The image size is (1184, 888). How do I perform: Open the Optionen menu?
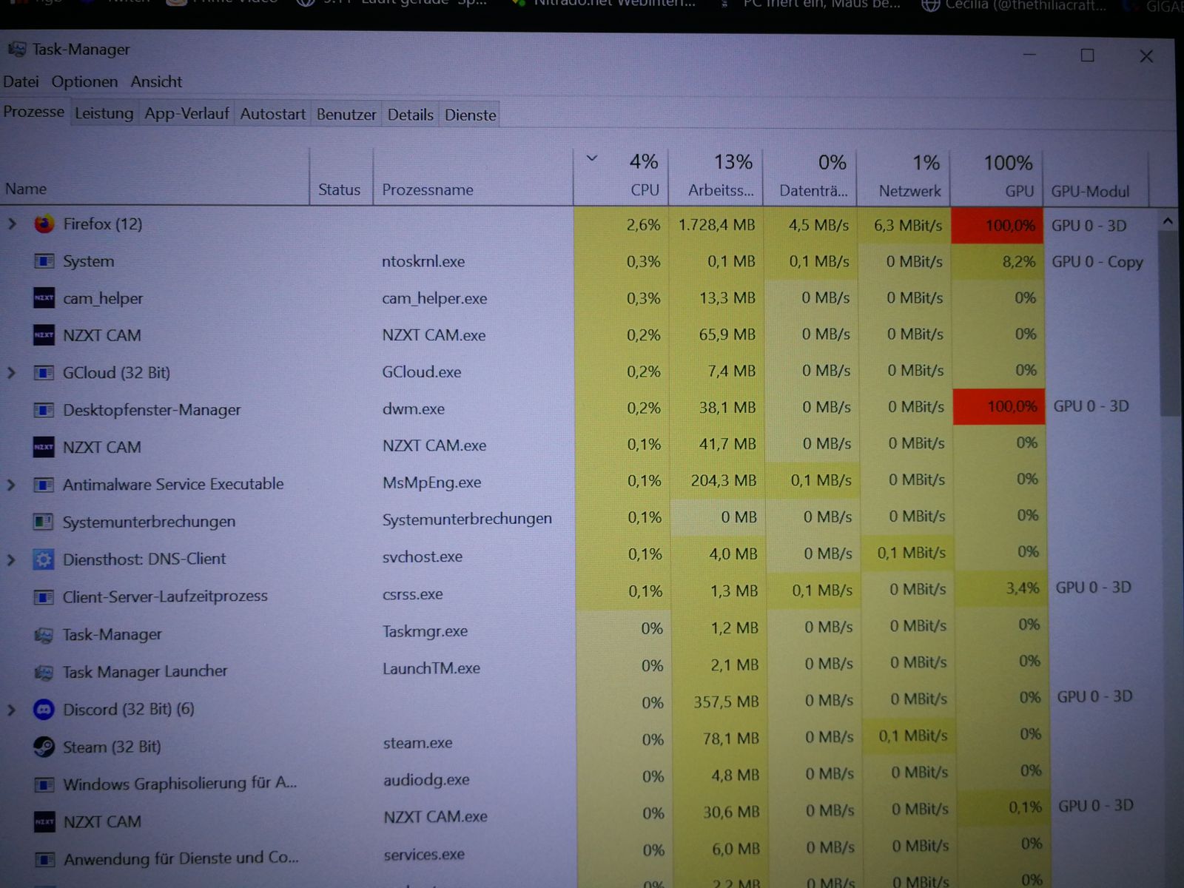[84, 81]
